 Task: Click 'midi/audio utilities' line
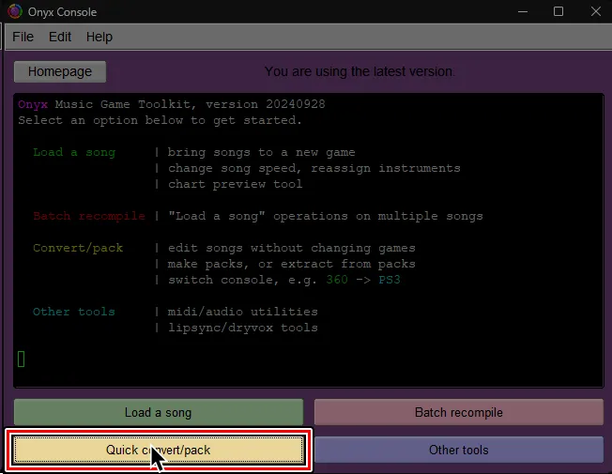pyautogui.click(x=243, y=312)
